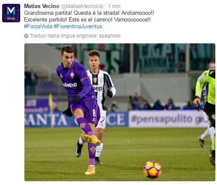Follow the #FiorentinaJuventus hashtag
Screen dimensions: 217x185
point(78,27)
